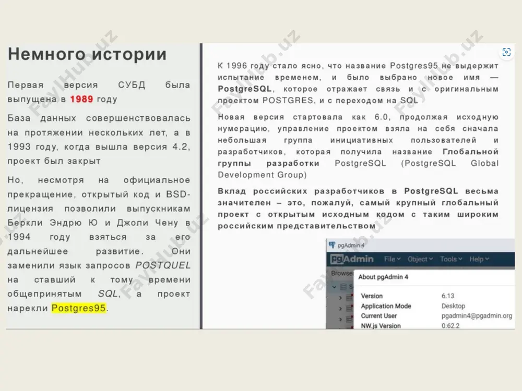Click the heading 'Немного истории'

(87, 54)
